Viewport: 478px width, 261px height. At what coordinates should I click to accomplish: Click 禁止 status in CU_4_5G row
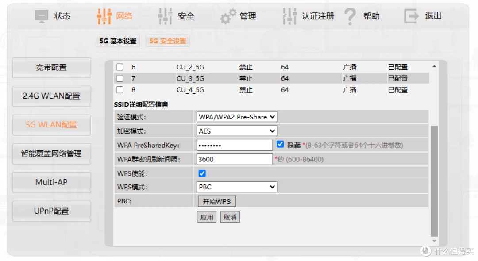(246, 90)
